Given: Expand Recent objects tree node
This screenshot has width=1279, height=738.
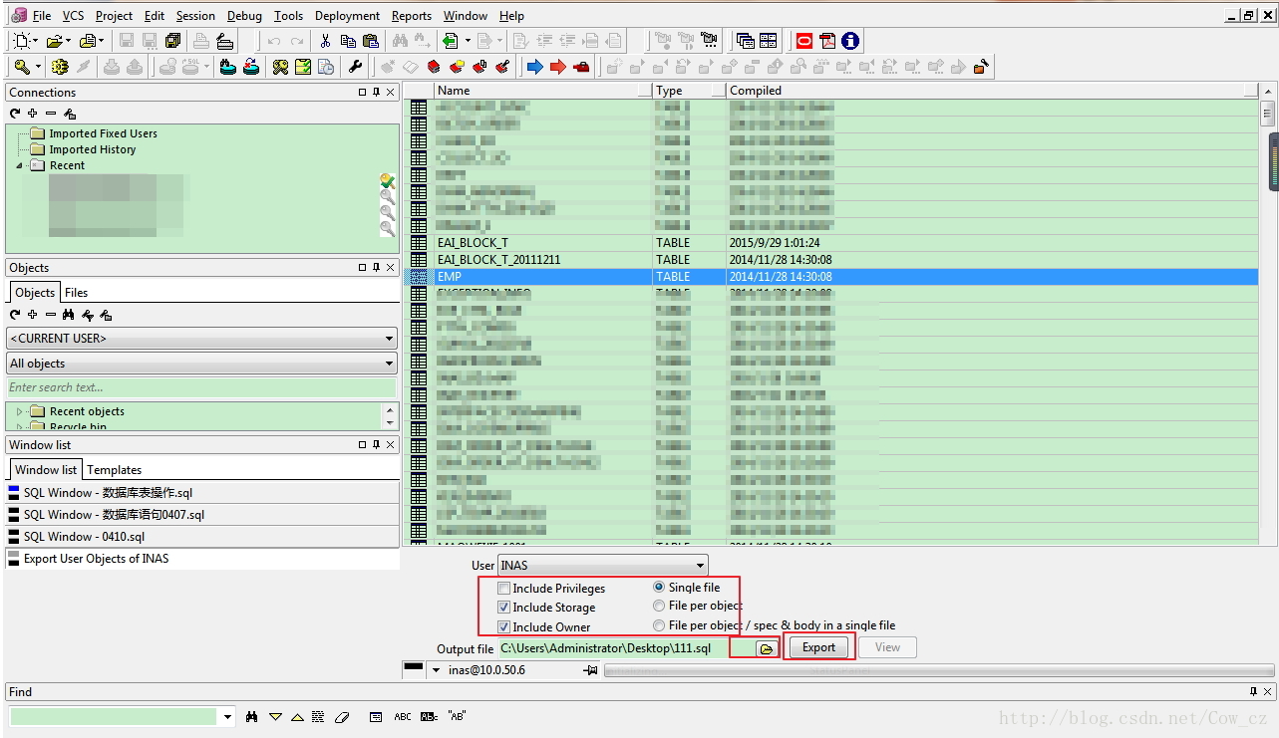Looking at the screenshot, I should [19, 411].
